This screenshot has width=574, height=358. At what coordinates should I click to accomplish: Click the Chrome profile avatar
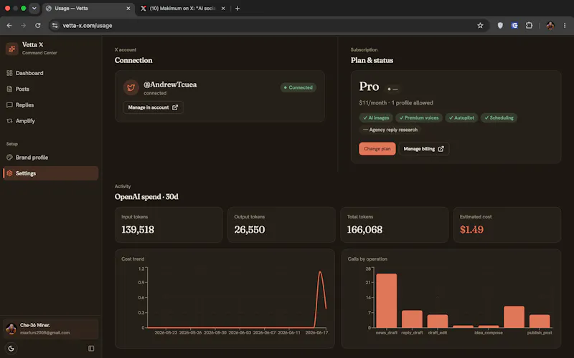pyautogui.click(x=550, y=26)
